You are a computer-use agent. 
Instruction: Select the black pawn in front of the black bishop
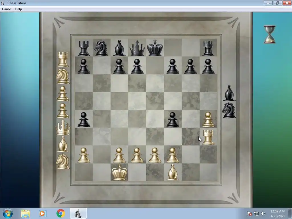119,66
